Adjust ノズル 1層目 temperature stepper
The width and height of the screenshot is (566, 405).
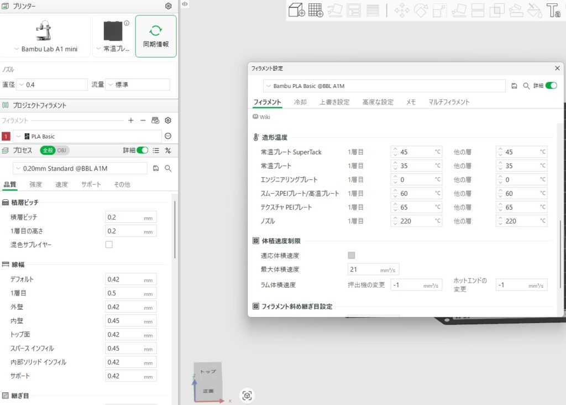[395, 221]
